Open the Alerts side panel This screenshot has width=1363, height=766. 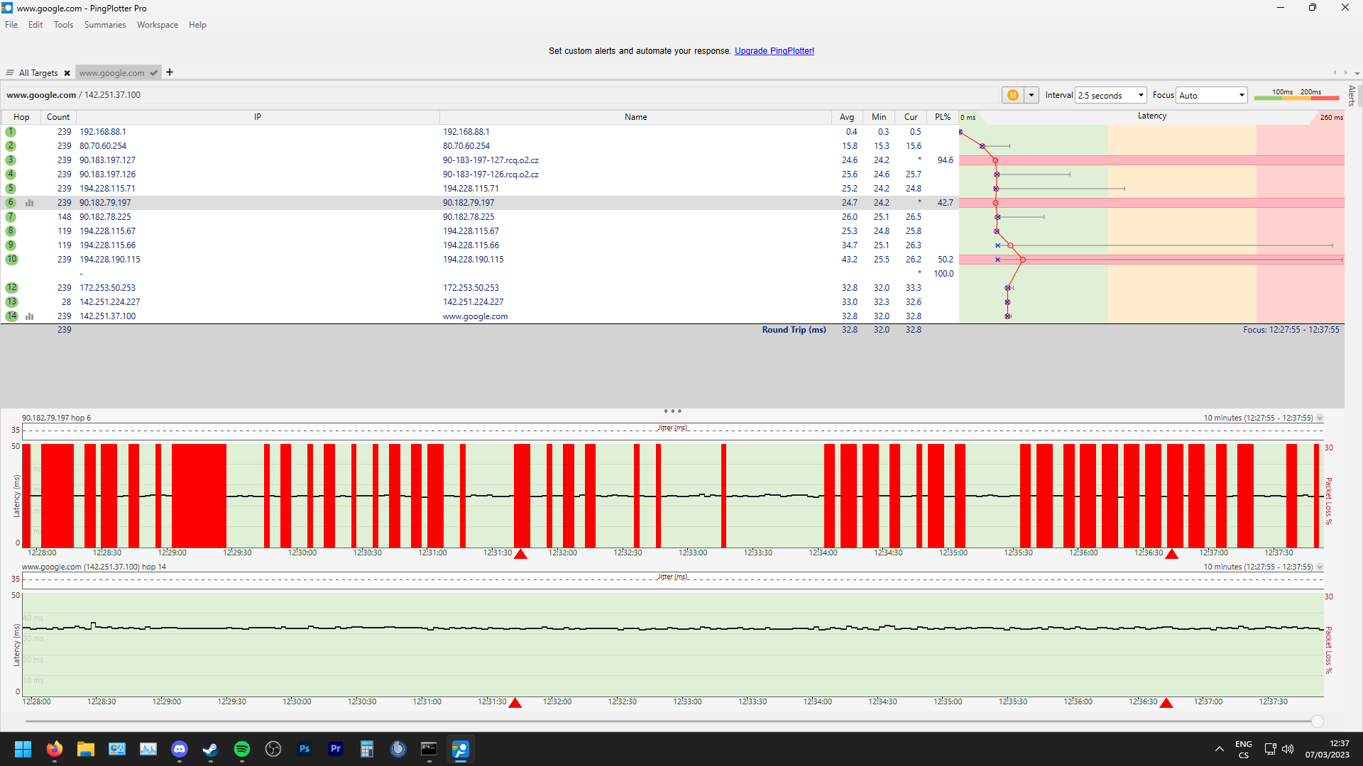(x=1352, y=95)
